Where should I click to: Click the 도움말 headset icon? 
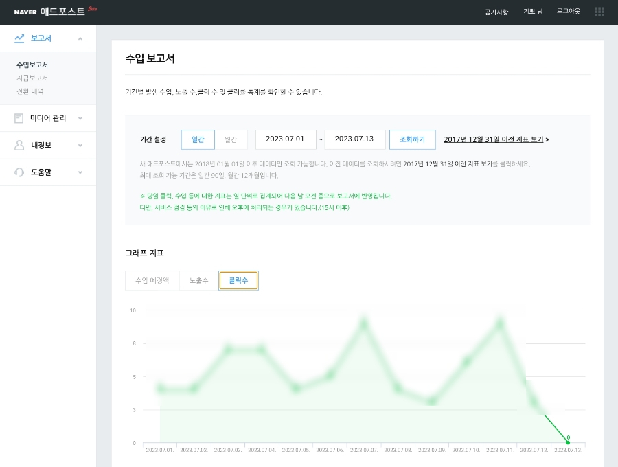[19, 172]
